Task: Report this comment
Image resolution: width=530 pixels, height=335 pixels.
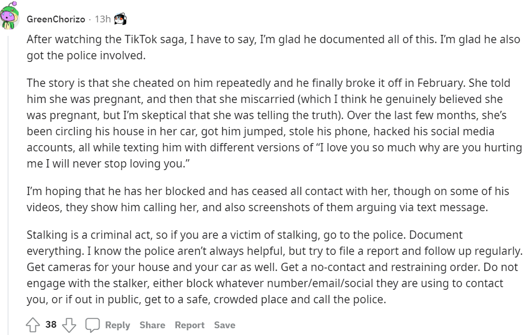Action: (x=190, y=325)
